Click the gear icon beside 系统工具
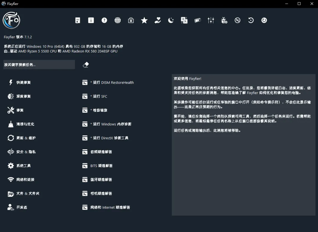This screenshot has height=232, width=318. (11, 166)
